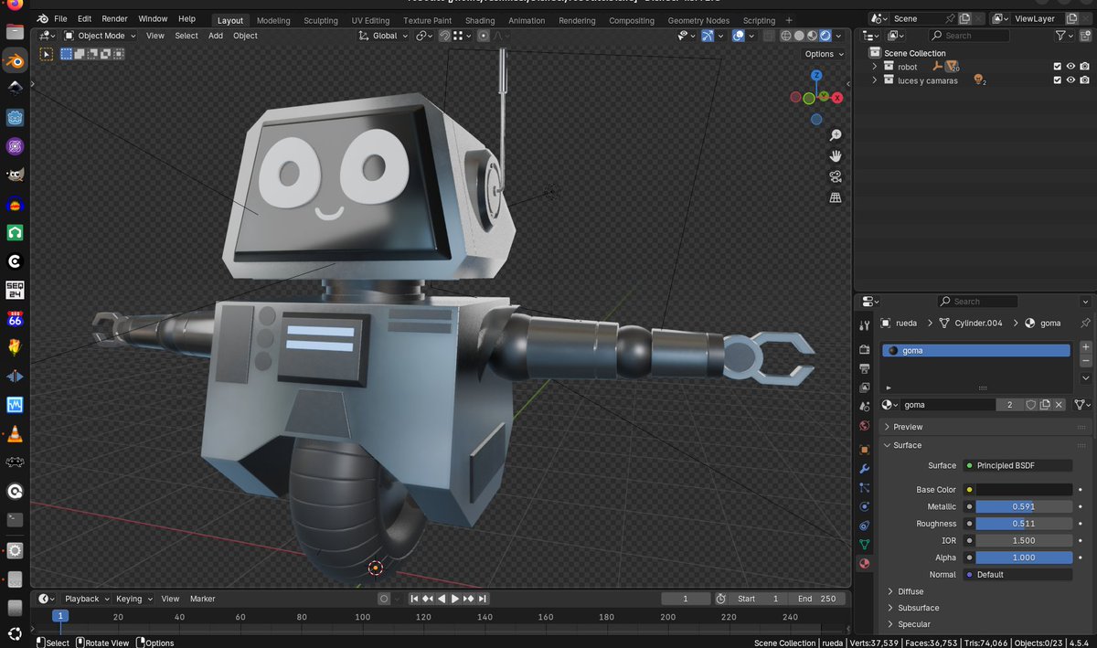This screenshot has height=648, width=1097.
Task: Duplicate goma material with new-copy icon
Action: point(1045,405)
